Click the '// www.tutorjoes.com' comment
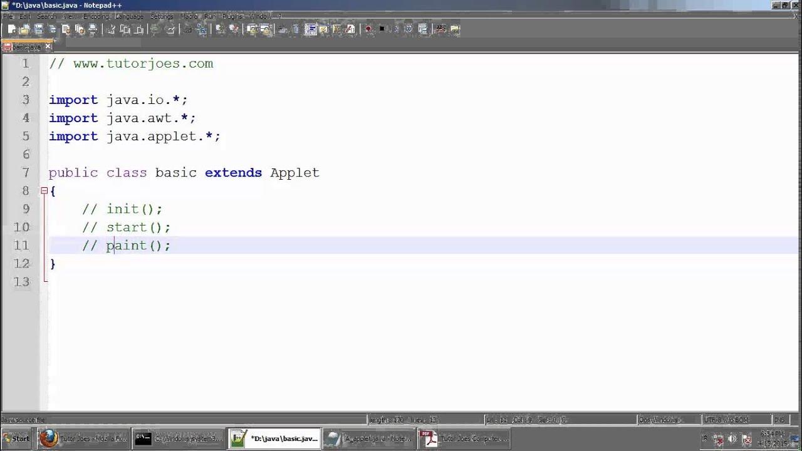The width and height of the screenshot is (802, 451). tap(131, 63)
